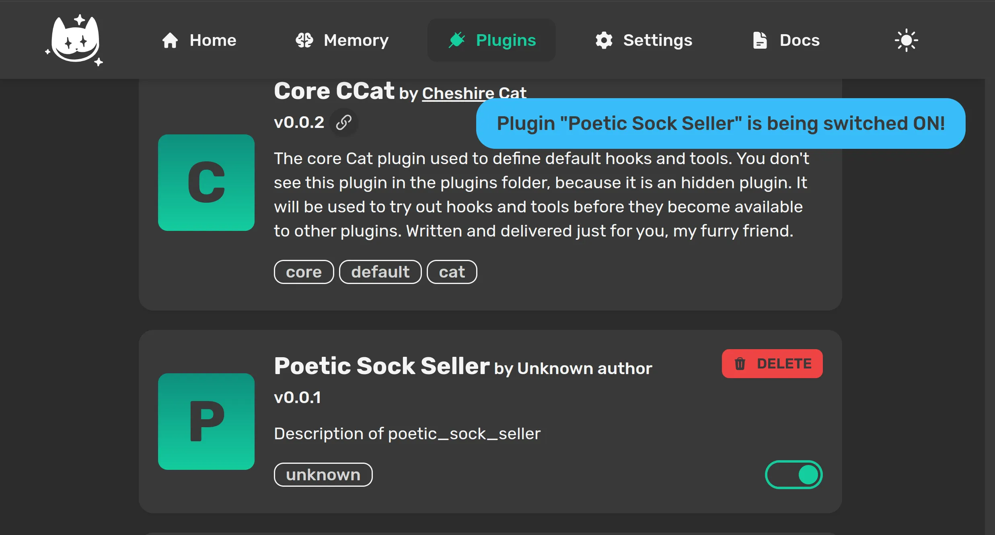
Task: Click the v0.0.1 version label
Action: tap(297, 398)
